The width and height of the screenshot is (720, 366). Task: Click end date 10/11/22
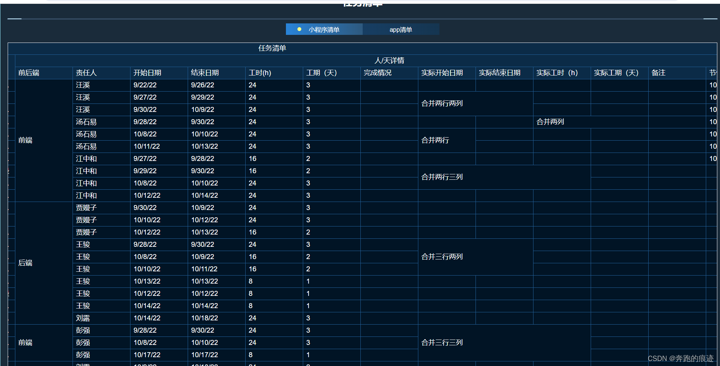205,269
